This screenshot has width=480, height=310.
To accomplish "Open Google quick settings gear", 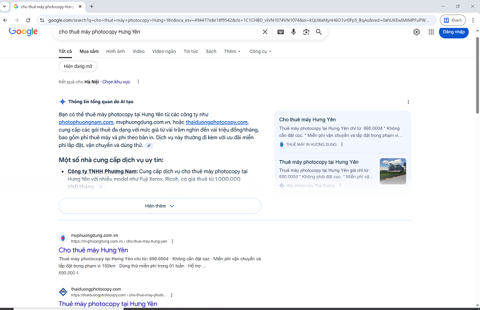I will 416,32.
